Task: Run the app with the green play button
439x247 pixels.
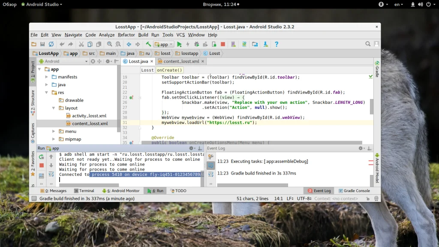Action: click(x=179, y=44)
